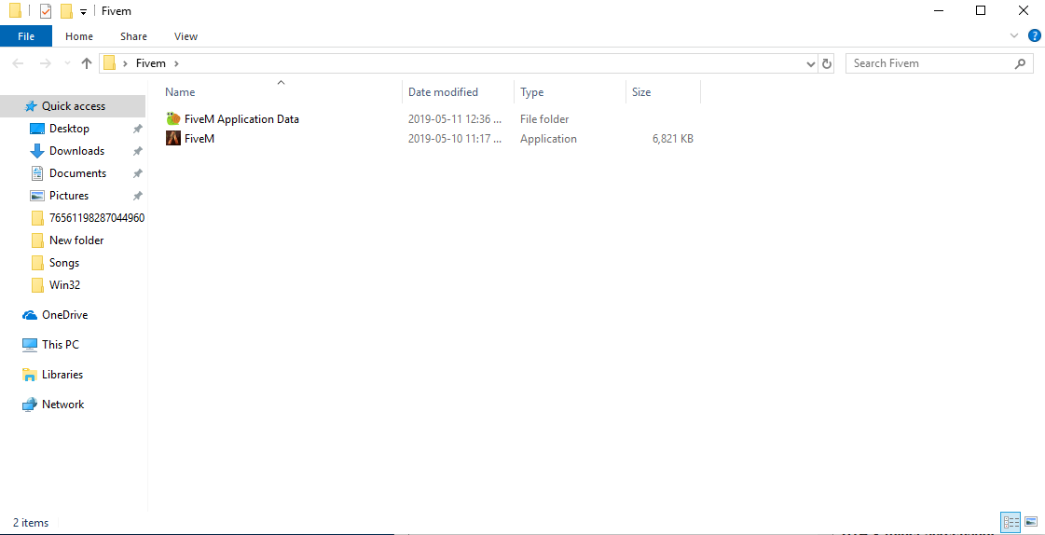
Task: Open the FiveM Application Data folder icon
Action: 173,119
